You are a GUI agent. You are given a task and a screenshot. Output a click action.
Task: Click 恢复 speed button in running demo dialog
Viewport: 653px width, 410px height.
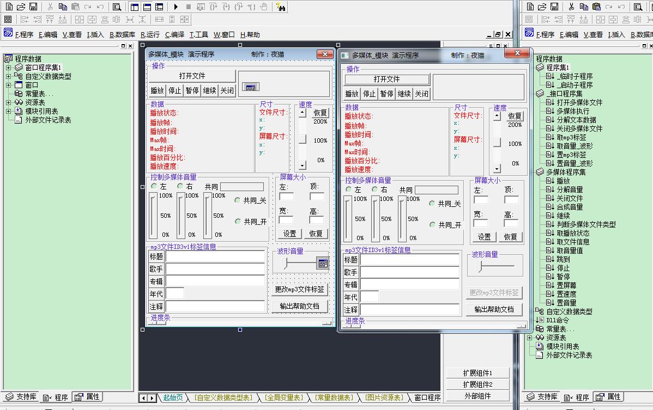coord(515,116)
